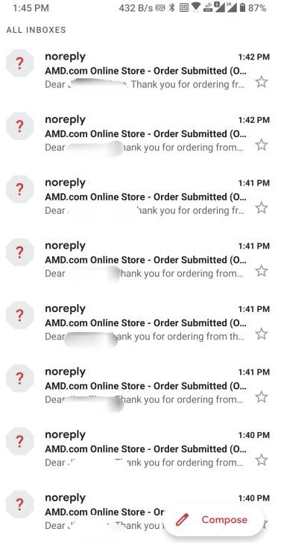Star the first 1:41 PM AMD email
This screenshot has height=543, width=281.
(262, 209)
